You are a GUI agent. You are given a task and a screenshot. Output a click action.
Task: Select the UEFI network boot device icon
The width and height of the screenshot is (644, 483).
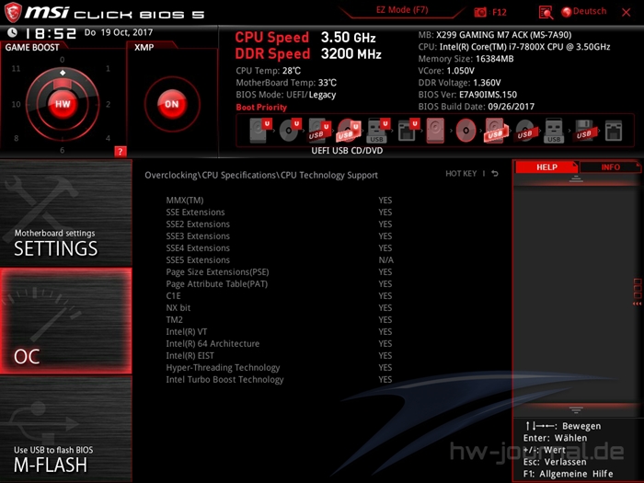pyautogui.click(x=408, y=131)
